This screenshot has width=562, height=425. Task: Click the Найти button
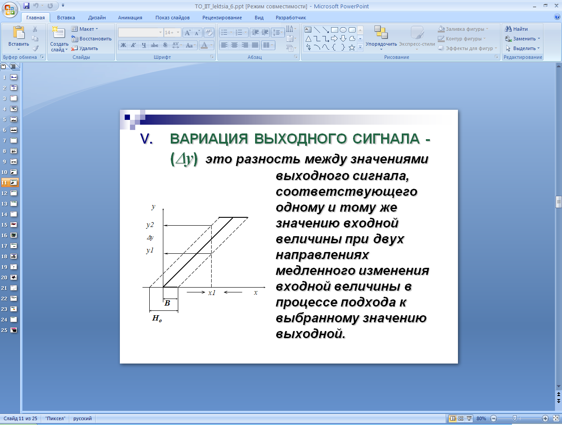(x=516, y=29)
